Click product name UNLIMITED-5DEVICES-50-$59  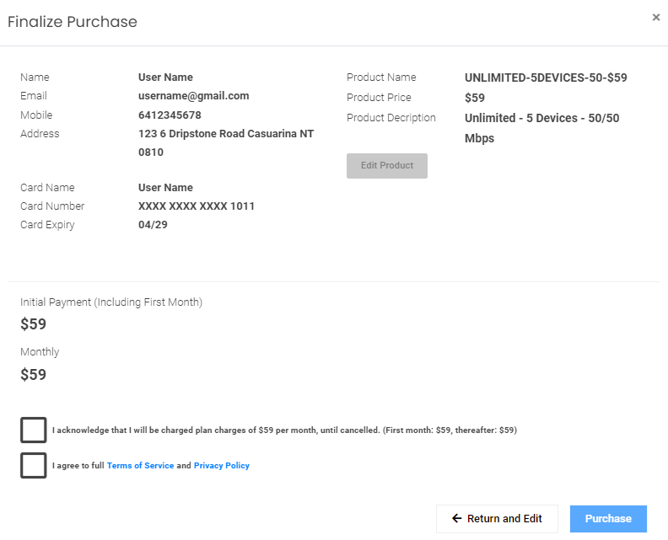pyautogui.click(x=546, y=78)
